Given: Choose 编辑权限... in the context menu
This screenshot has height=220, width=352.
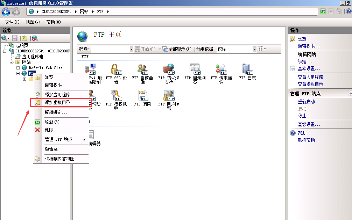Looking at the screenshot, I should (61, 85).
